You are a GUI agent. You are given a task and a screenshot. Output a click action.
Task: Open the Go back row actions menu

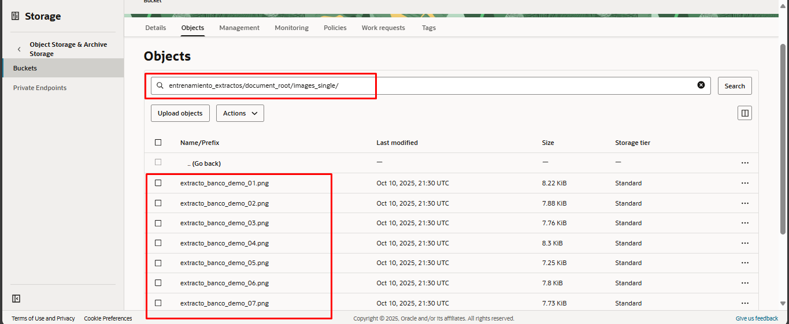745,163
